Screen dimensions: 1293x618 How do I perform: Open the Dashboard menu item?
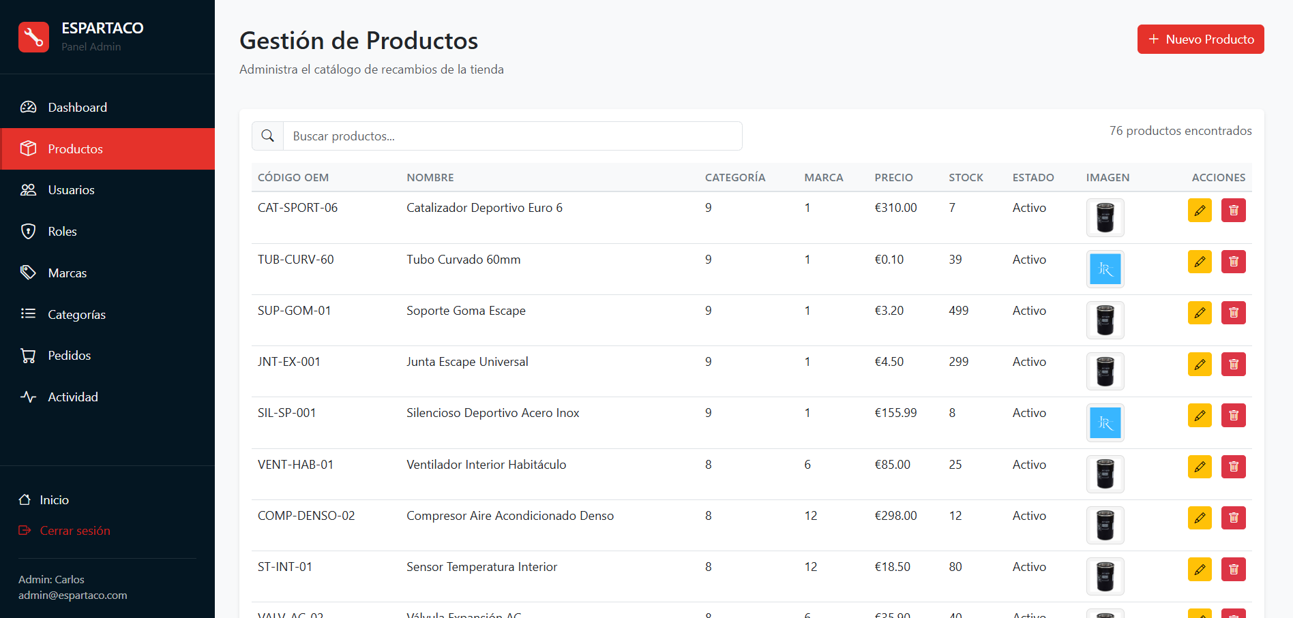(x=107, y=107)
